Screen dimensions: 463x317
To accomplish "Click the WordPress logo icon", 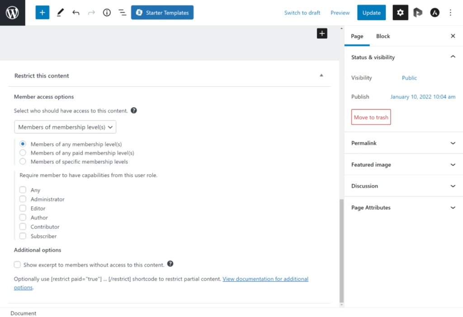I will (12, 13).
